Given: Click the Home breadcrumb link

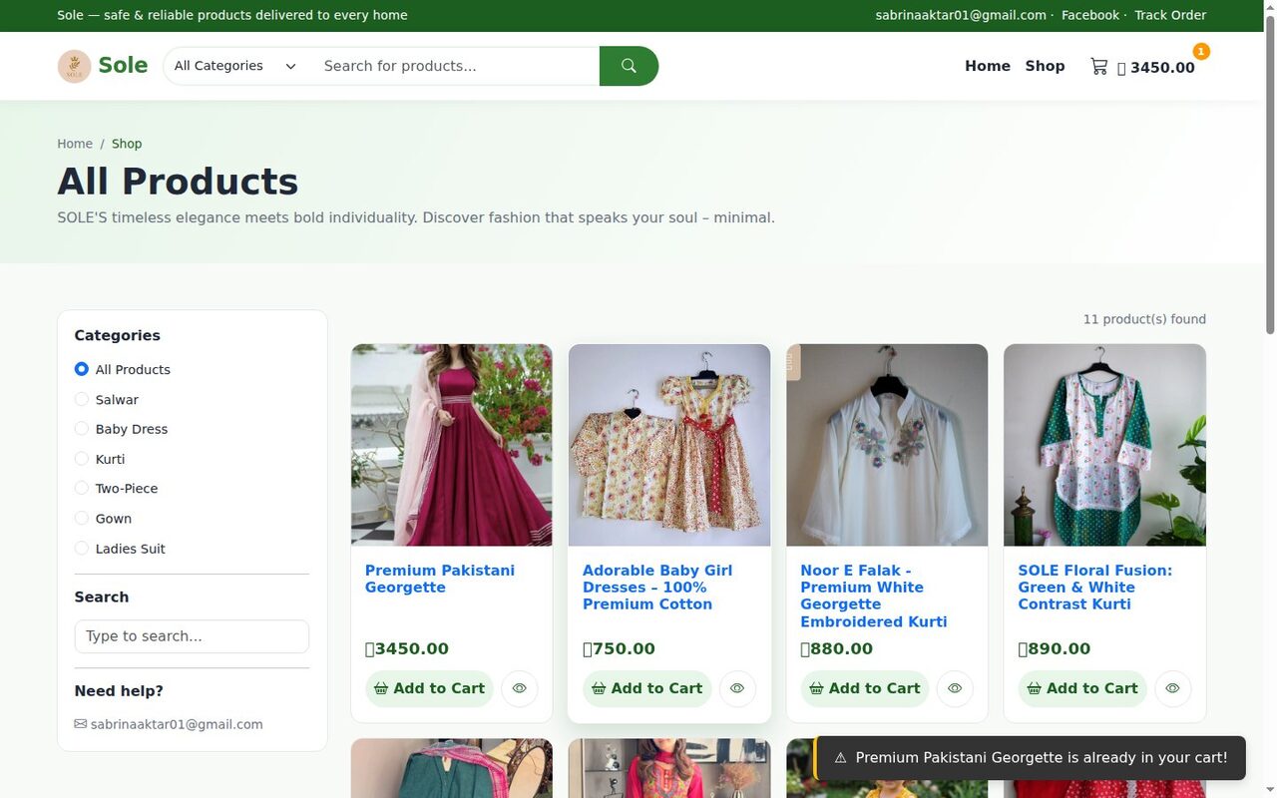Looking at the screenshot, I should point(75,144).
